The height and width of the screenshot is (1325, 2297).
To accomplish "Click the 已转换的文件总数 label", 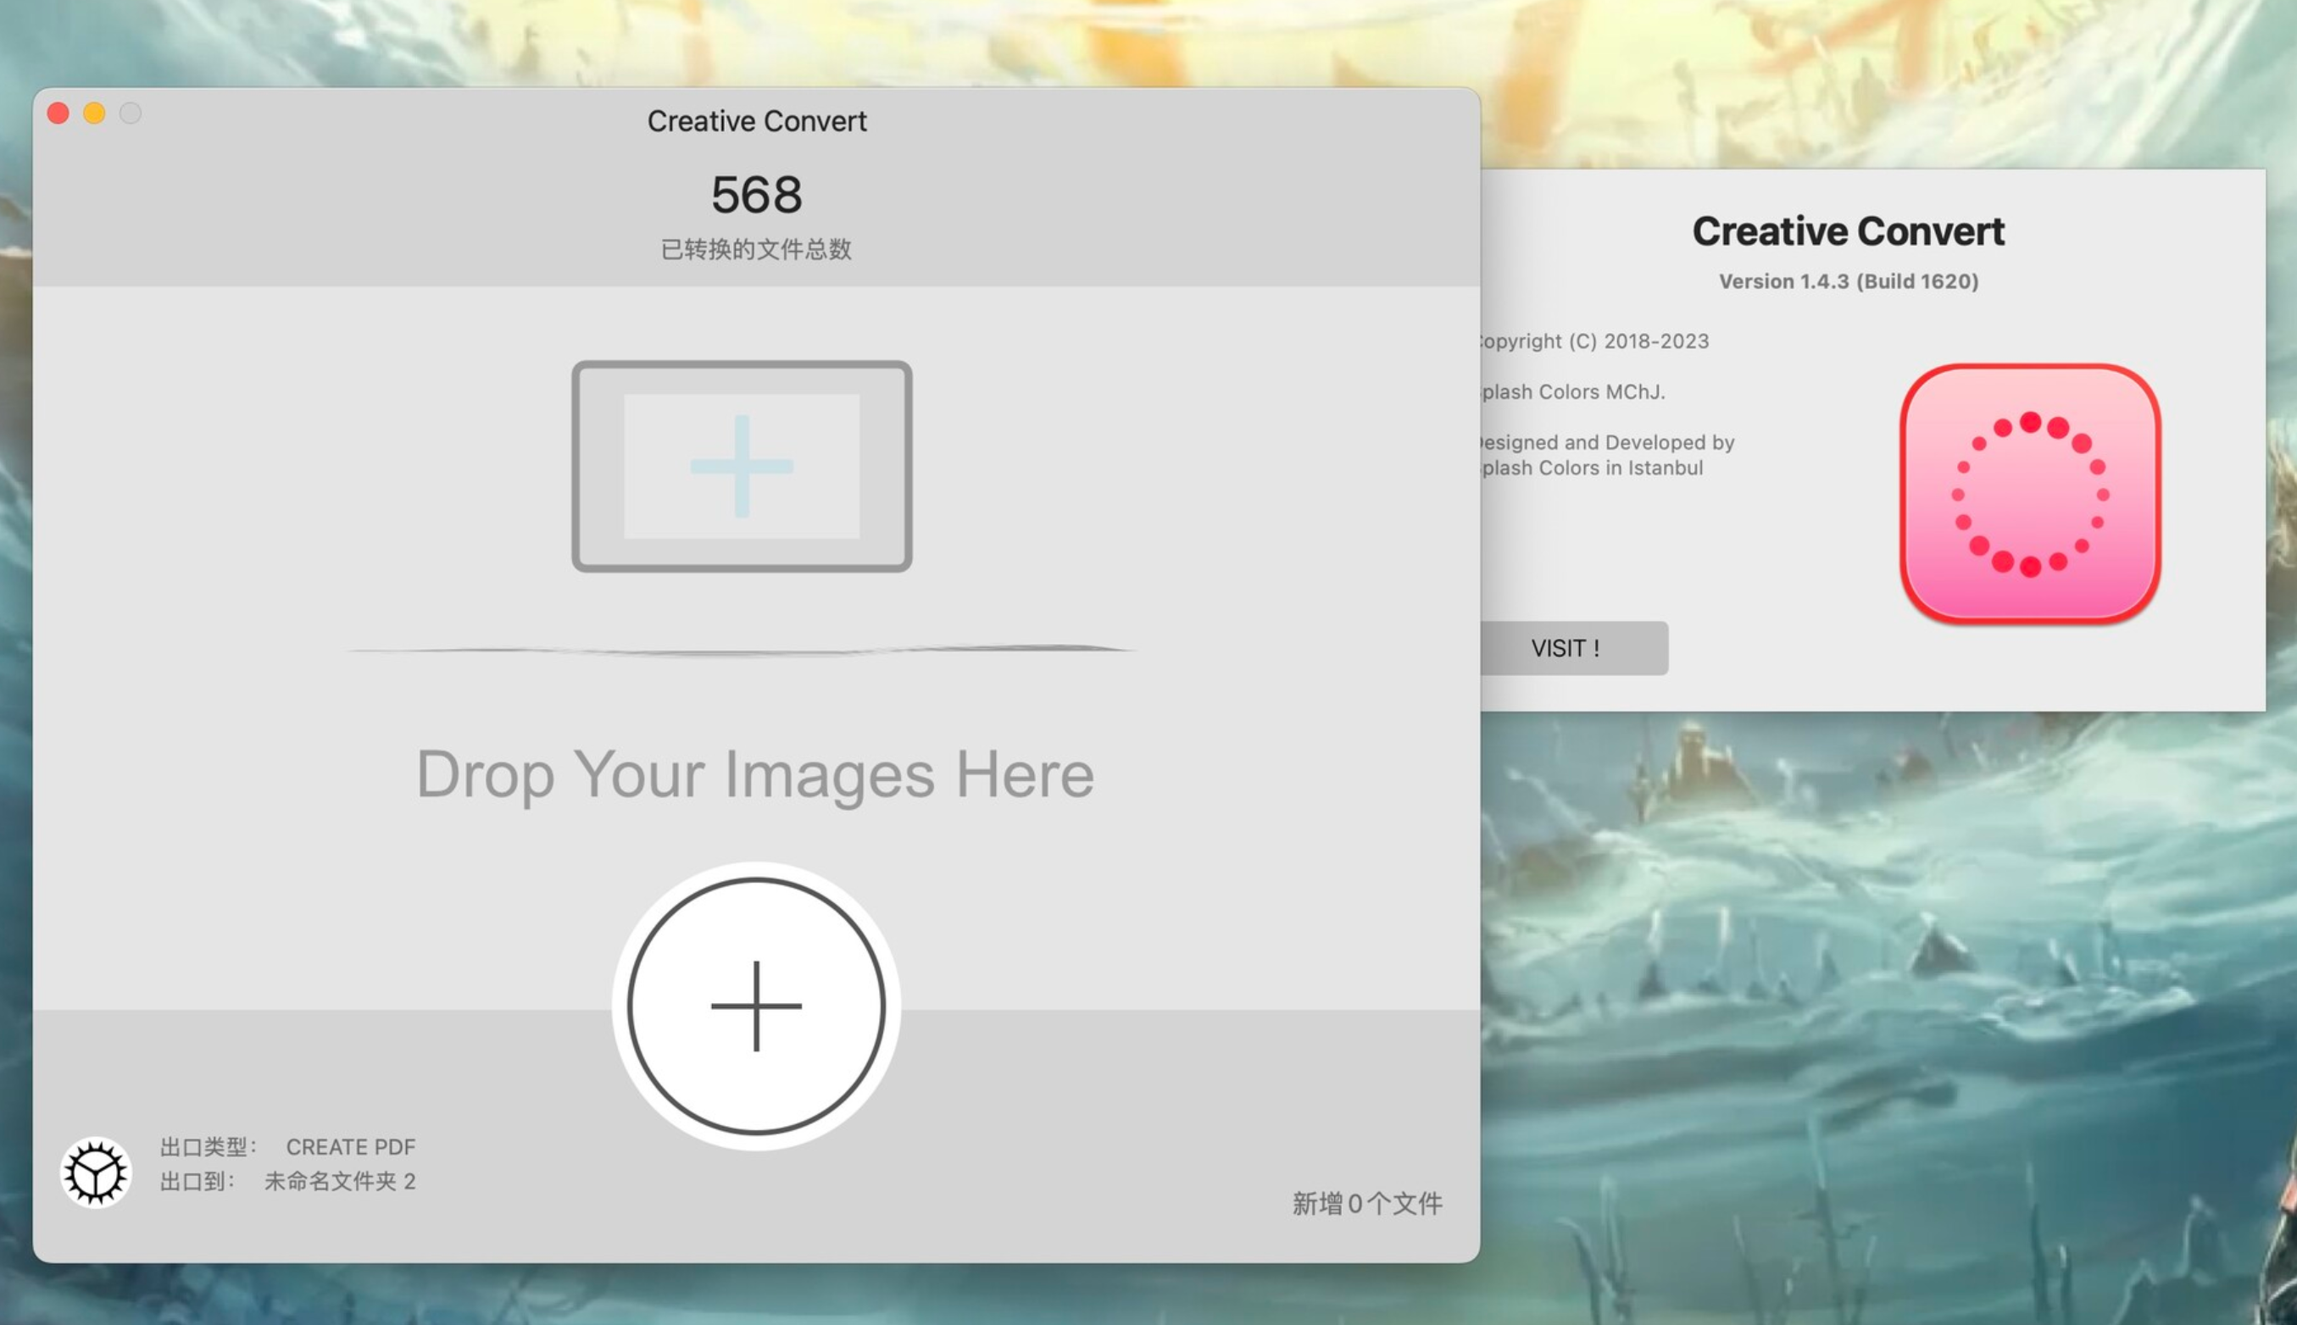I will [756, 249].
